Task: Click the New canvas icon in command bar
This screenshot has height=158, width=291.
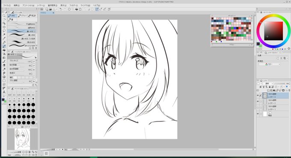Action: [47, 9]
